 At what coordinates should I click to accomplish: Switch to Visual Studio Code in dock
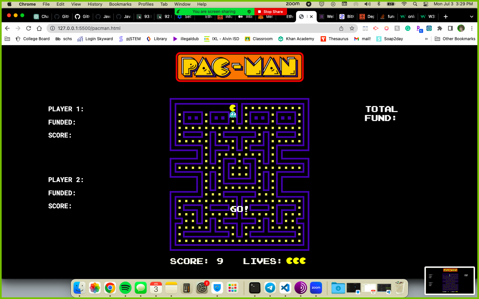tap(285, 288)
